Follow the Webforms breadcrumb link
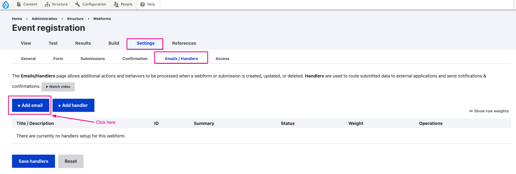Viewport: 516px width, 174px height. tap(102, 19)
